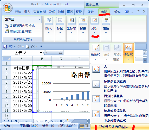Click the Axes (坐标轴) group icon
This screenshot has width=149, height=130.
tap(72, 20)
